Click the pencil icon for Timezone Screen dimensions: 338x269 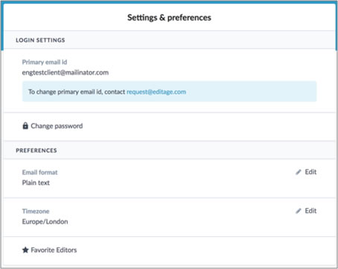[299, 211]
